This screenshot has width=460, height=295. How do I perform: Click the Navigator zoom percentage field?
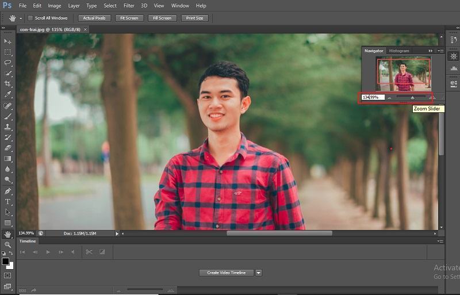[373, 97]
